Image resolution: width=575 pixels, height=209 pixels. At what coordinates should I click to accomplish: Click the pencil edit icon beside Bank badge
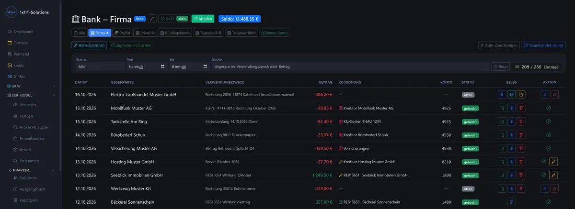[x=152, y=19]
